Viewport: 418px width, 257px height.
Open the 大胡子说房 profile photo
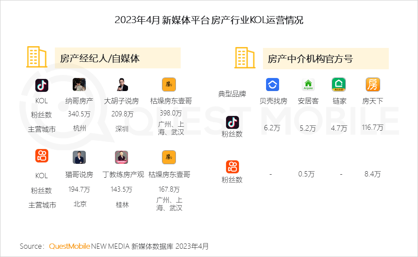(x=122, y=85)
